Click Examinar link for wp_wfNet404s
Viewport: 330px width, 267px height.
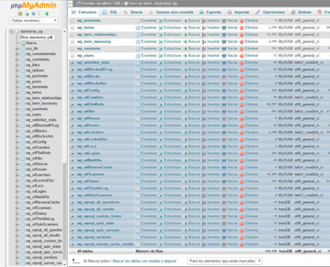[x=149, y=160]
